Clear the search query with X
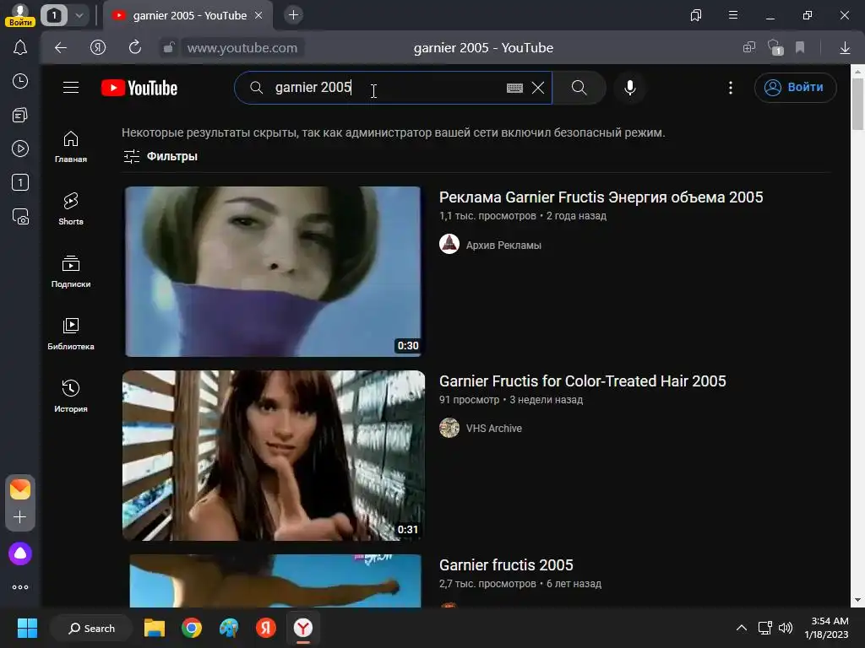 click(538, 88)
